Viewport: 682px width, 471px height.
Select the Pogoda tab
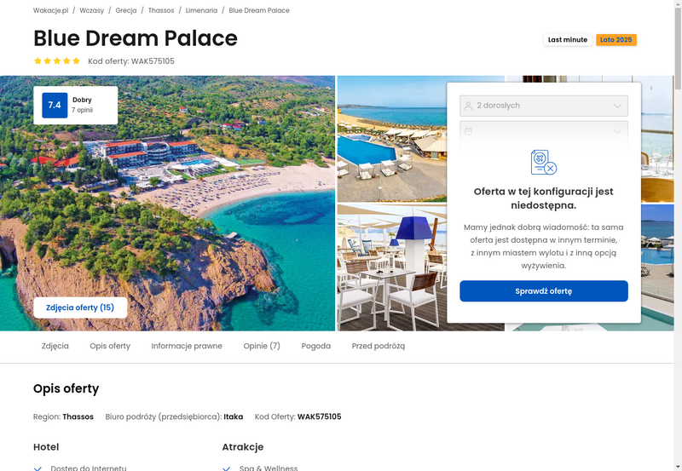[x=315, y=346]
